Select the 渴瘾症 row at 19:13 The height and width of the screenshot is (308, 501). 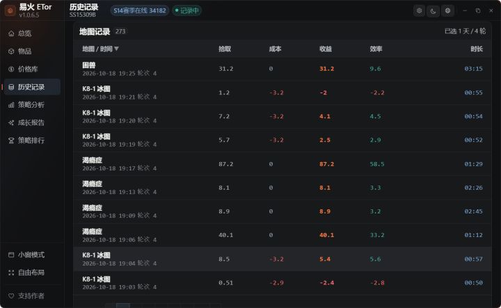coord(283,188)
